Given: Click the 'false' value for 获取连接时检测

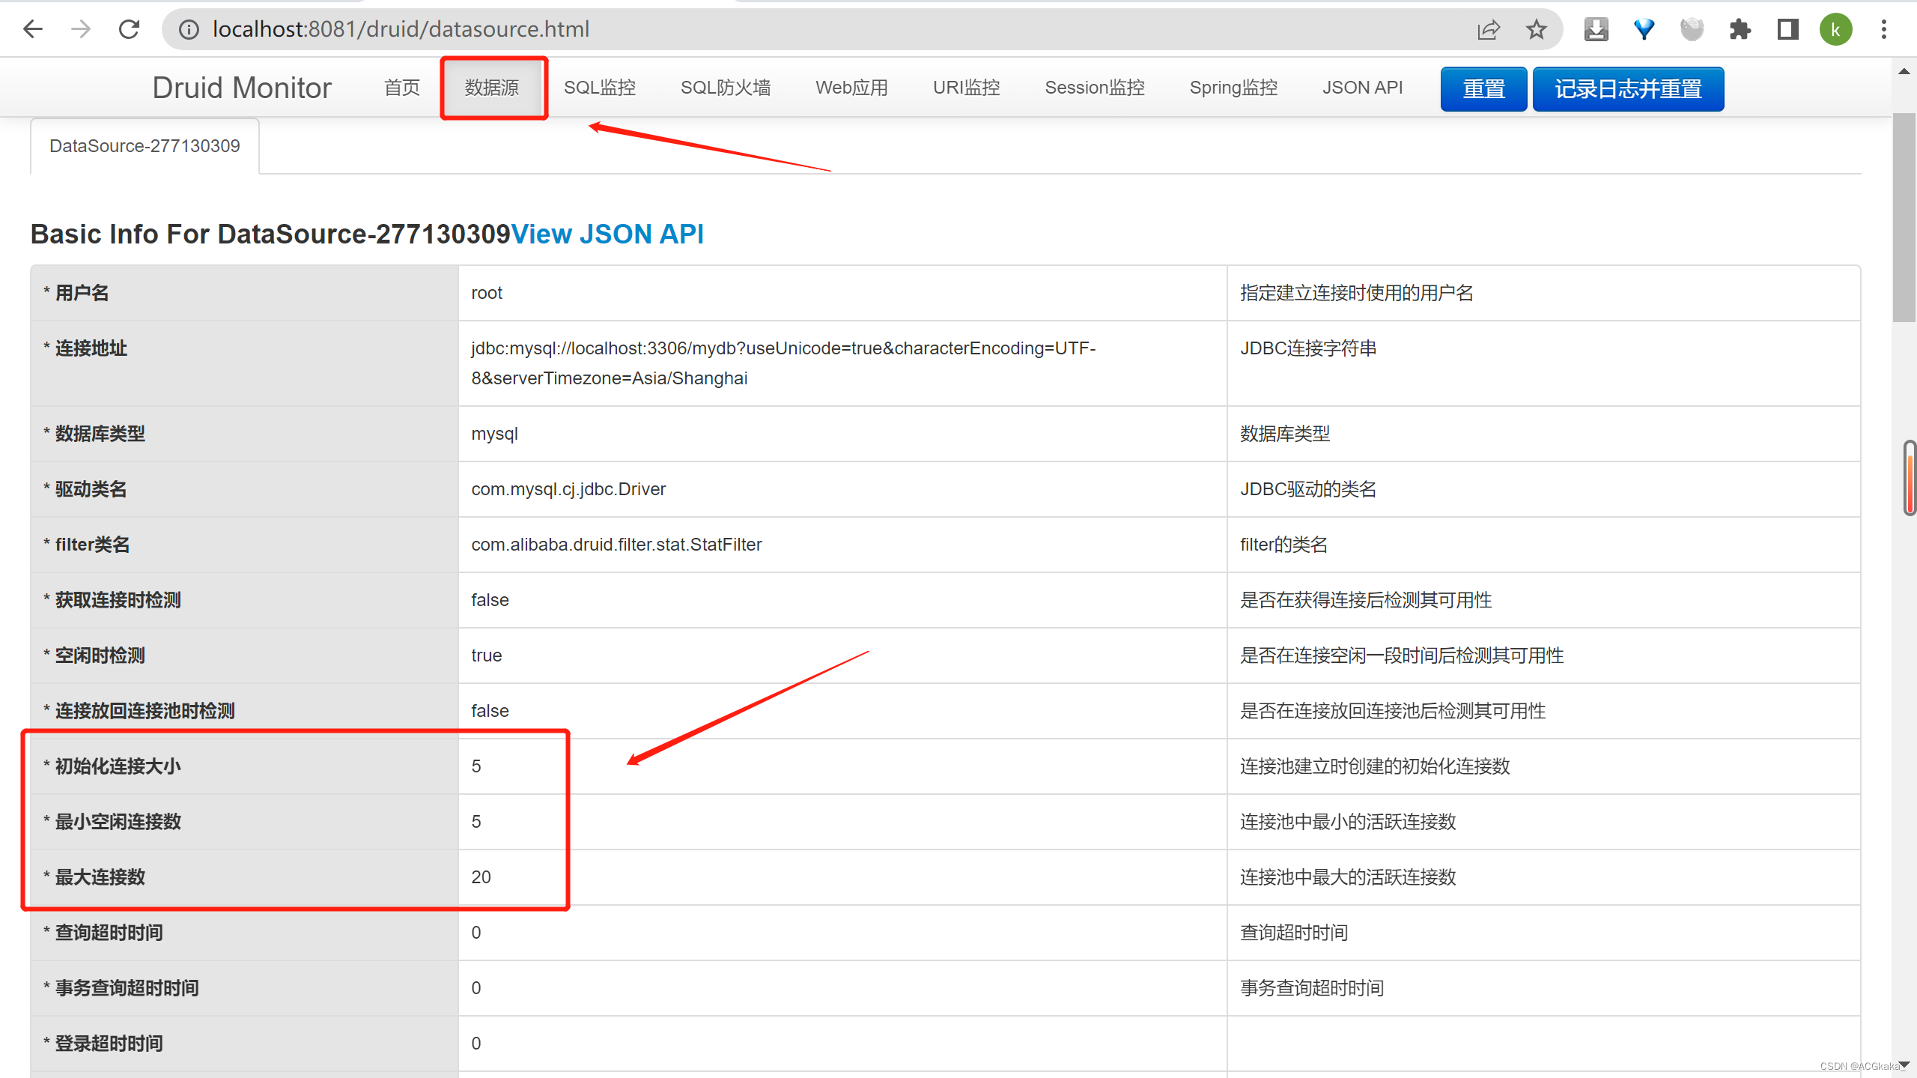Looking at the screenshot, I should point(490,600).
